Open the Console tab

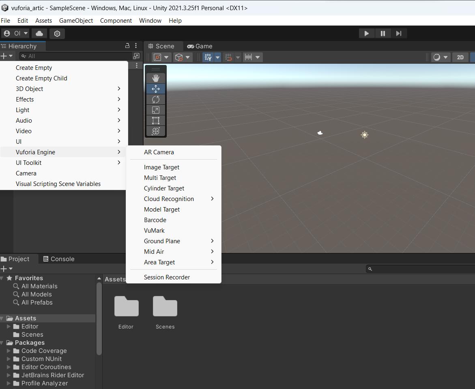tap(58, 259)
